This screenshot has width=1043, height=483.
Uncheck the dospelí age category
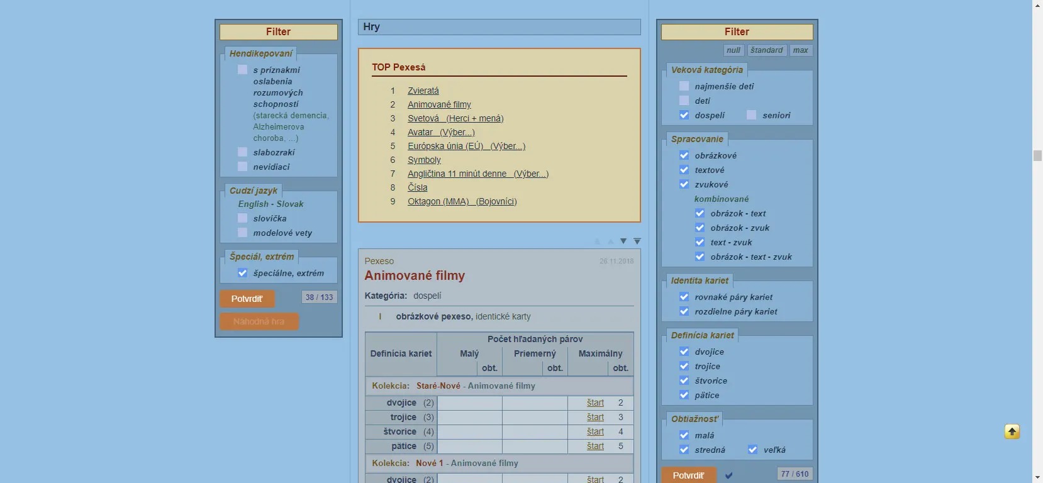pos(684,115)
